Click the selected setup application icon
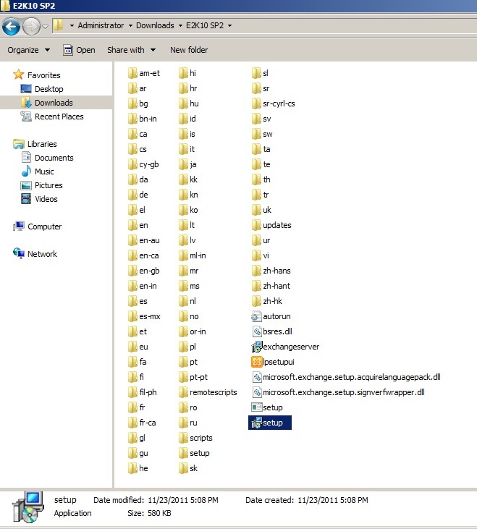Image resolution: width=477 pixels, height=529 pixels. (256, 423)
